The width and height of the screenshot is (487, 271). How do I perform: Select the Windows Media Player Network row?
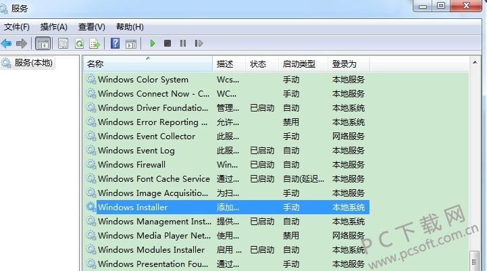click(228, 236)
